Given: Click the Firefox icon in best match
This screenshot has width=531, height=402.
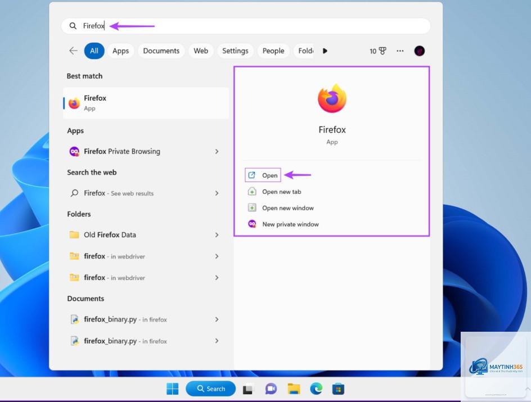Looking at the screenshot, I should (x=74, y=103).
